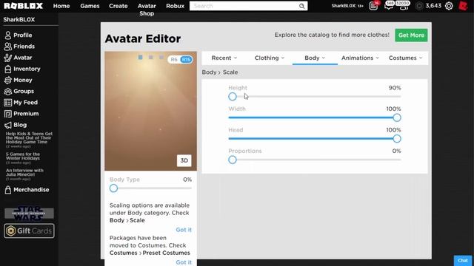The width and height of the screenshot is (474, 266).
Task: Open the settings gear icon
Action: [x=449, y=6]
